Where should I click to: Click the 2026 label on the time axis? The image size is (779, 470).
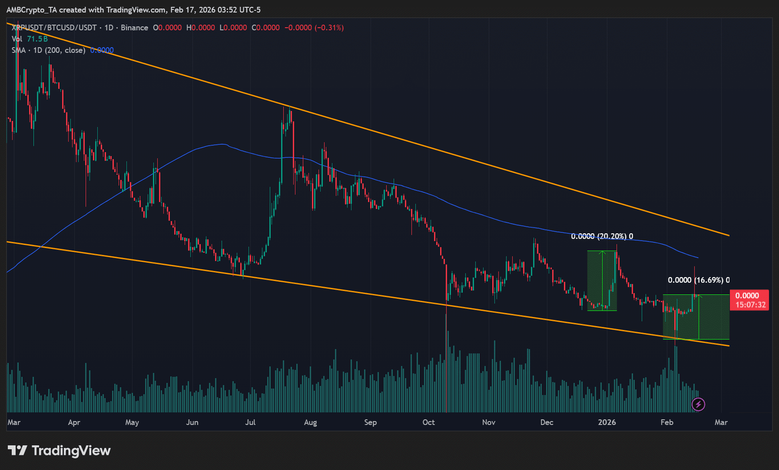(x=607, y=422)
